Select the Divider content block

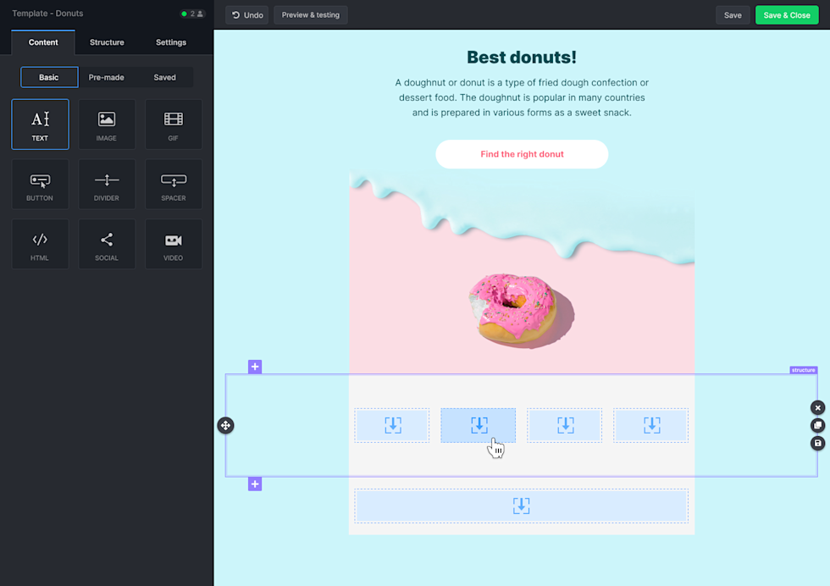coord(107,184)
